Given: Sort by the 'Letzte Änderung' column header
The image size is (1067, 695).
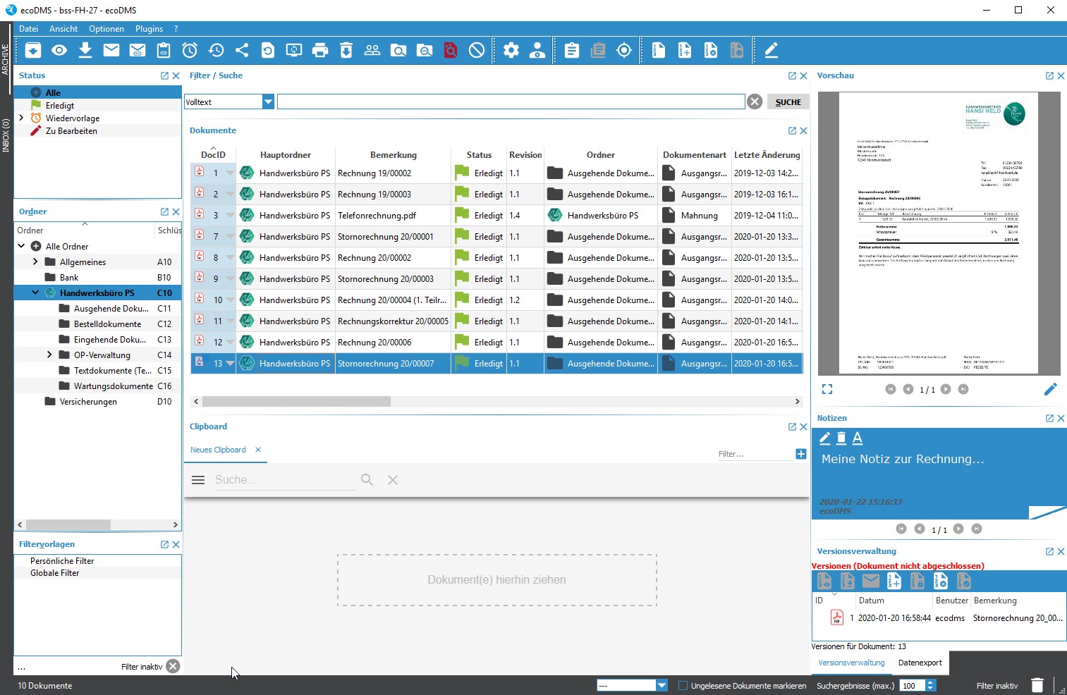Looking at the screenshot, I should pyautogui.click(x=767, y=154).
